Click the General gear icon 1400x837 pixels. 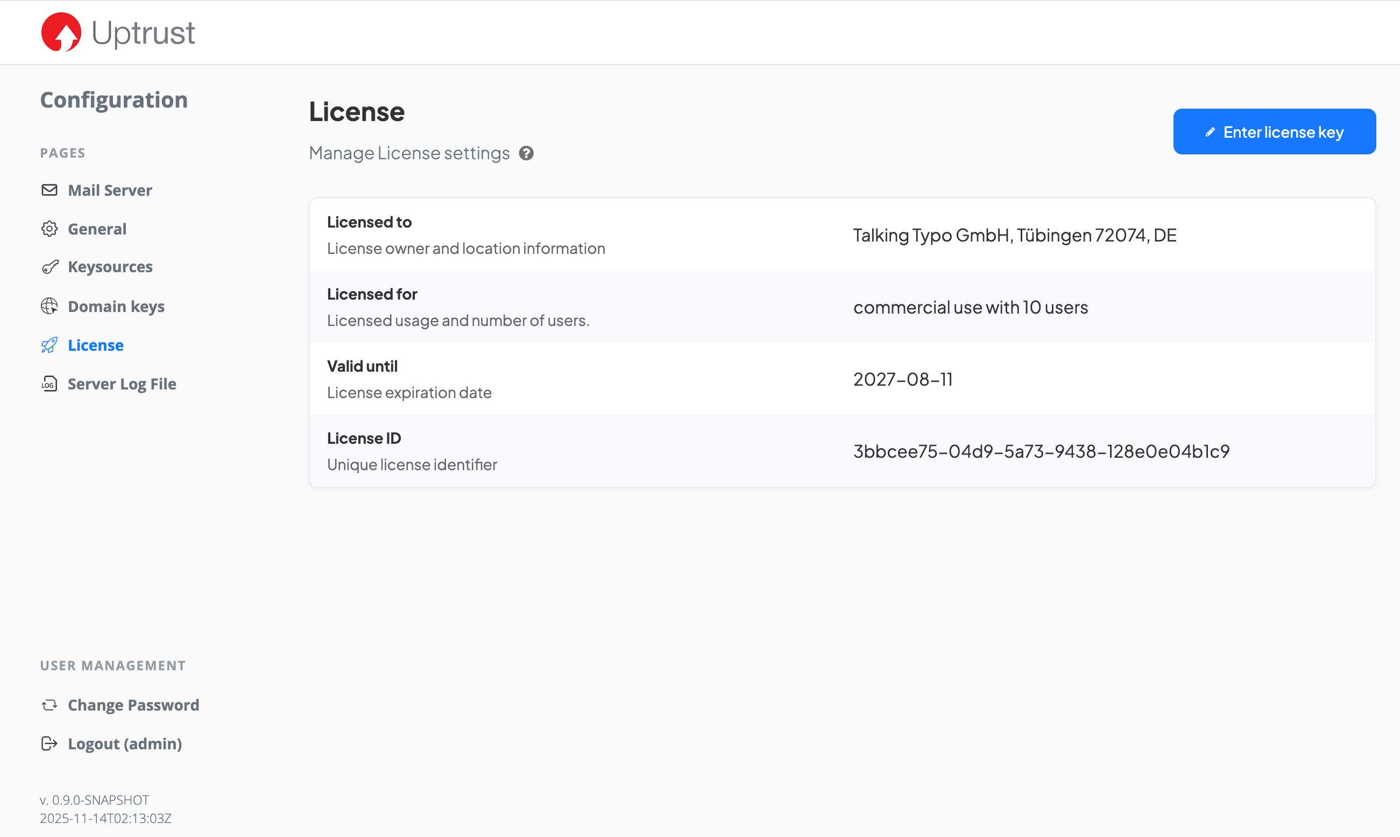pos(50,229)
